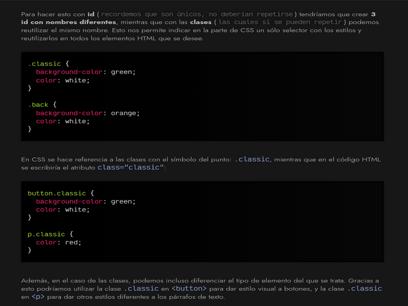
Task: Click 'recordemos que son únicos, no deberían repetirse'
Action: coord(197,14)
